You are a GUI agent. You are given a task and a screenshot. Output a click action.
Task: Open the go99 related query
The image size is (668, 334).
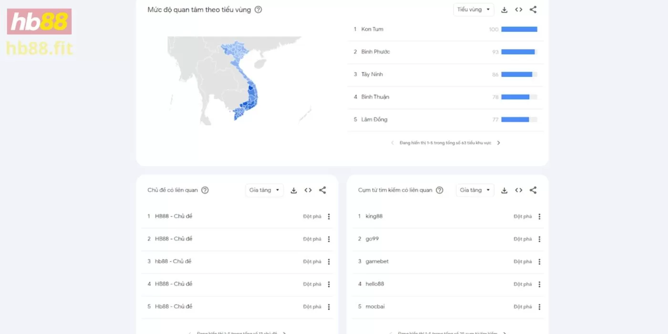coord(372,239)
